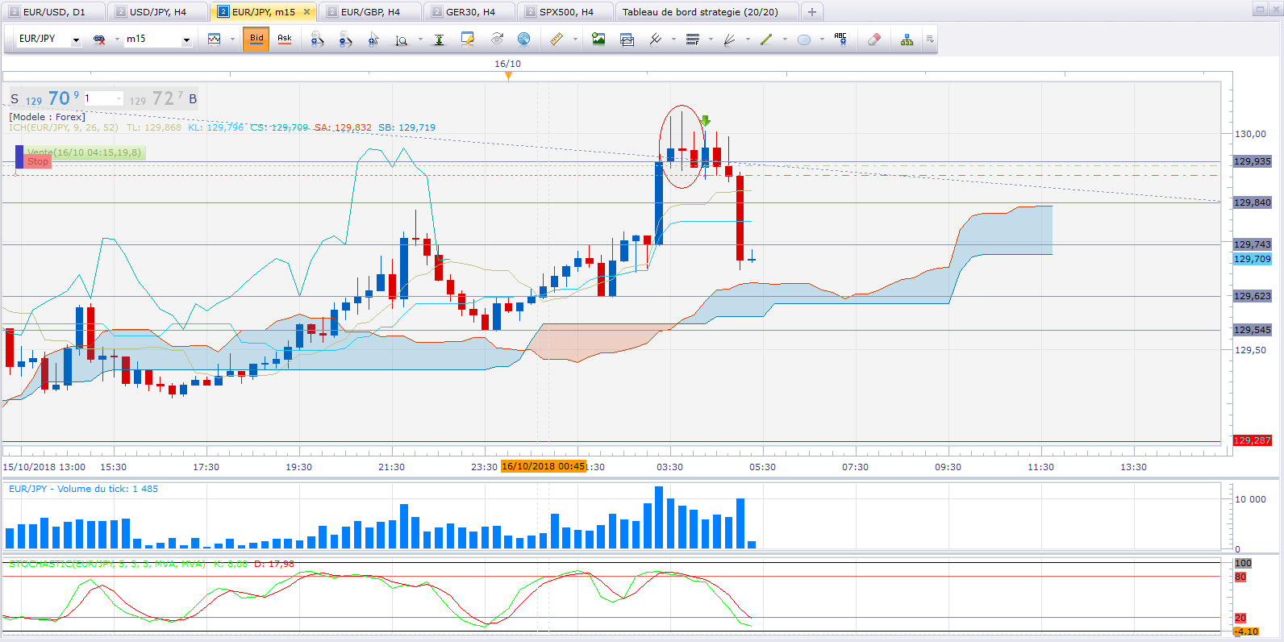Click the green hierarchy tree icon
1284x642 pixels.
click(907, 39)
